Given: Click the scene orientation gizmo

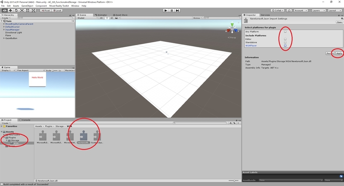Looking at the screenshot, I should coord(232,28).
